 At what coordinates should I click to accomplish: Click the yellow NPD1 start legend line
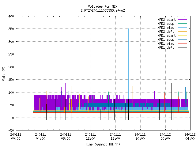pyautogui.click(x=183, y=36)
